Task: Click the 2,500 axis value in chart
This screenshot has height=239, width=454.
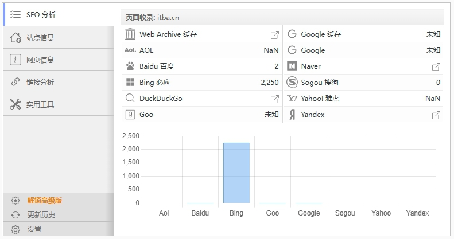Action: coord(131,135)
